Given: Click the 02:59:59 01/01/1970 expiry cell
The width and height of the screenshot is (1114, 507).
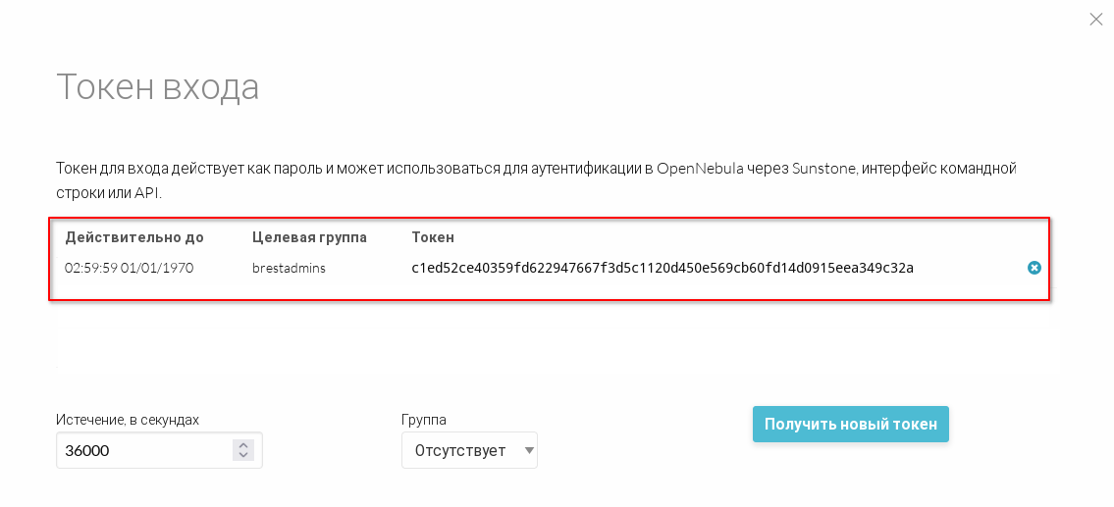Looking at the screenshot, I should click(x=130, y=268).
